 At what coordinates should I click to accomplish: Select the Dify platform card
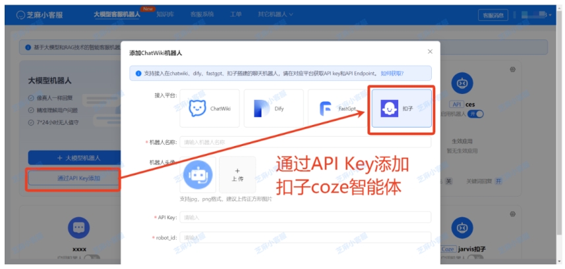coord(274,109)
